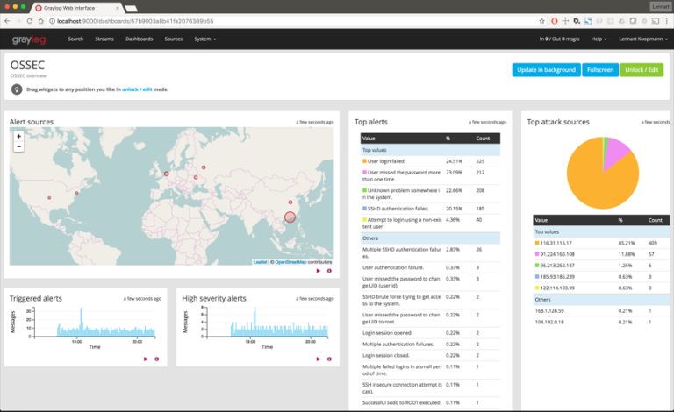Click 'Login session opened.' row

[430, 333]
